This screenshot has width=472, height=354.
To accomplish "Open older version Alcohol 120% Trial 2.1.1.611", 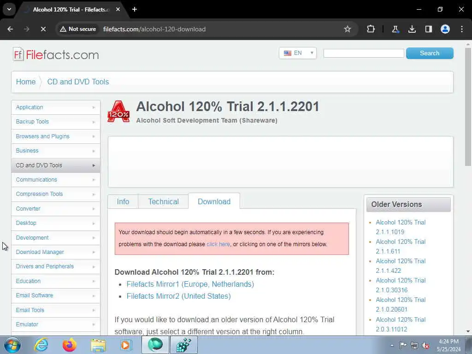I will (x=401, y=246).
